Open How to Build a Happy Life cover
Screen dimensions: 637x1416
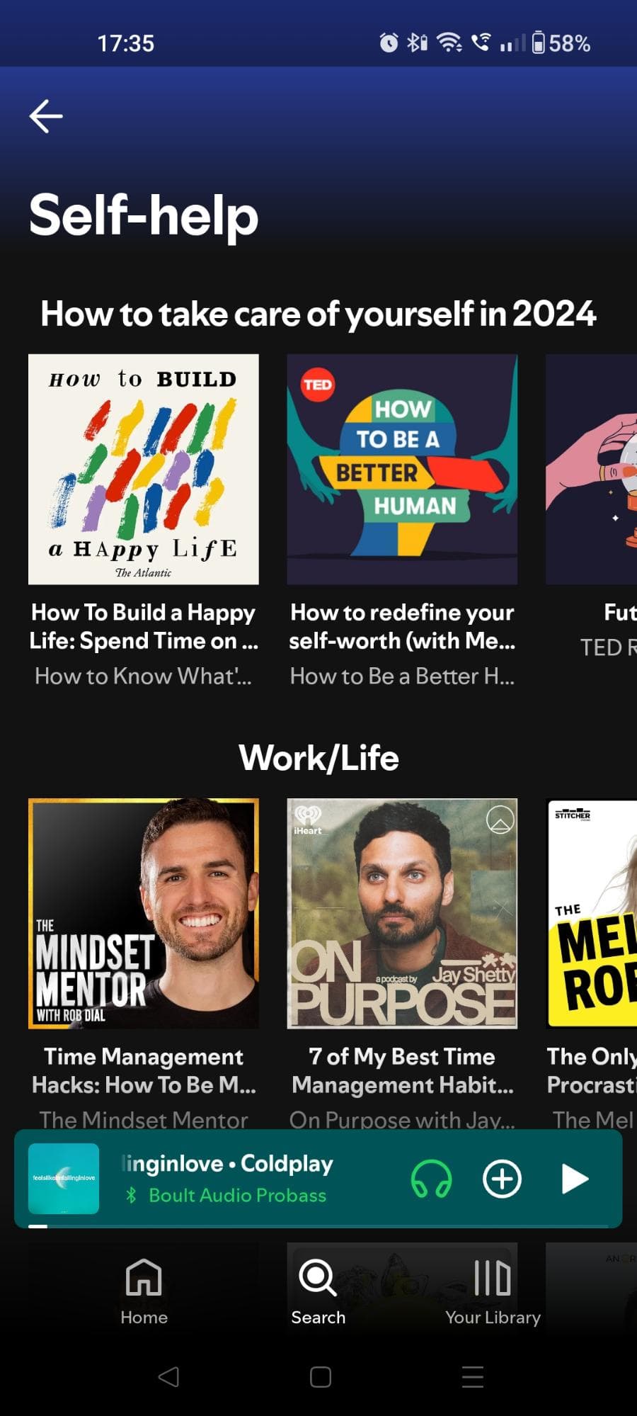(x=144, y=470)
